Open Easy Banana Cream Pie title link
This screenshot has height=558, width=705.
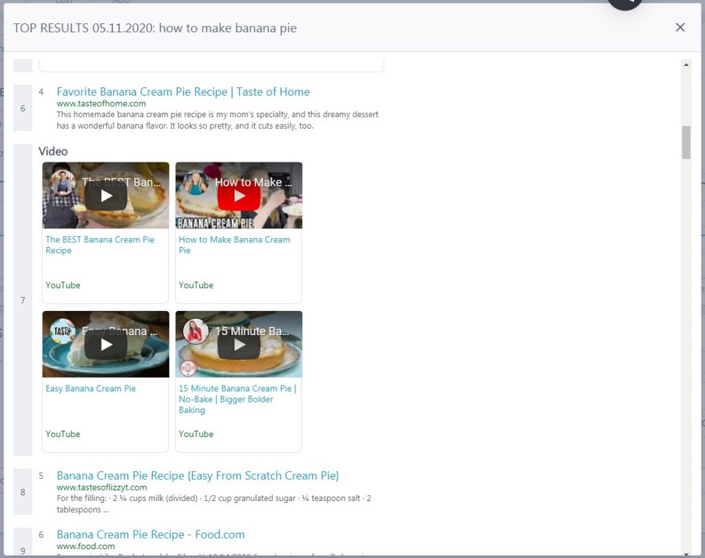click(x=90, y=388)
